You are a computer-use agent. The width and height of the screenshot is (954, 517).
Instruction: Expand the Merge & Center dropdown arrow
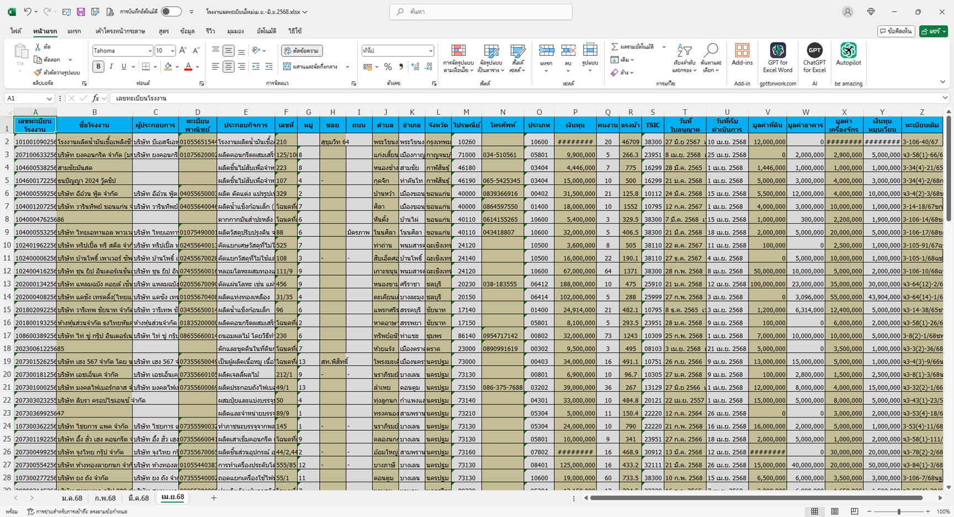pyautogui.click(x=347, y=67)
